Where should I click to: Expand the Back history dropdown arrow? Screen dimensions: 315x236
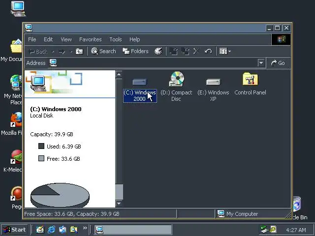click(x=53, y=52)
